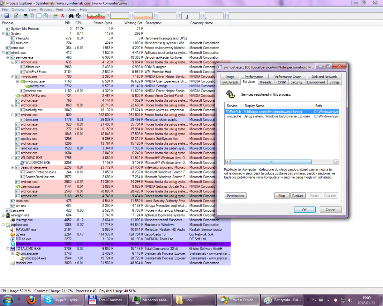This screenshot has width=383, height=306.
Task: Click the Skype icon in the Skype.exe row
Action: 13,244
